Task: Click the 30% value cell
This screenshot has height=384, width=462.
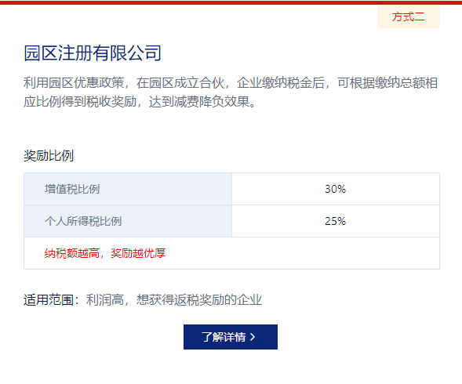Action: 336,189
